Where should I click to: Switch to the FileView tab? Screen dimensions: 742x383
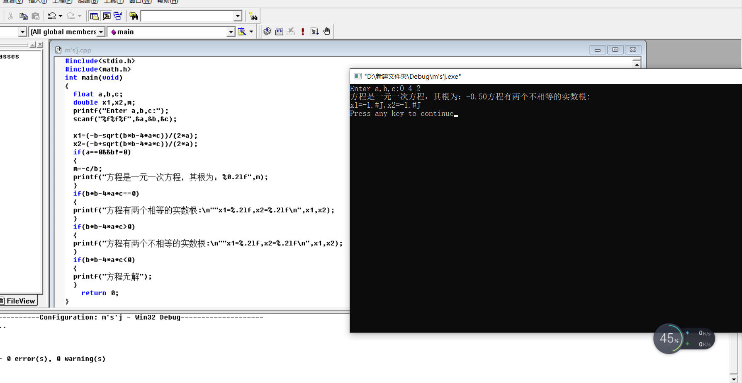[18, 301]
